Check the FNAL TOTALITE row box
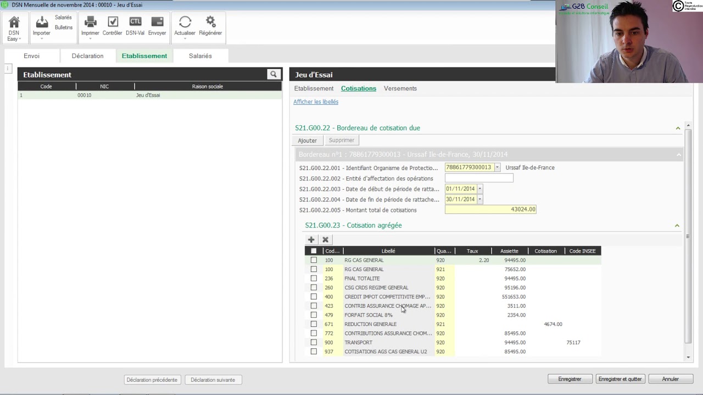Image resolution: width=703 pixels, height=395 pixels. [x=314, y=278]
